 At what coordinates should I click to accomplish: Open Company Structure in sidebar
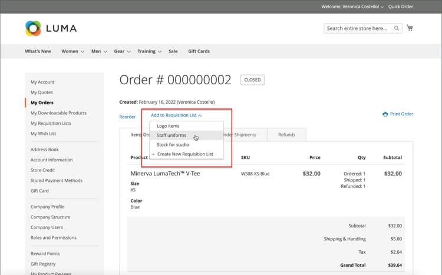coord(51,217)
